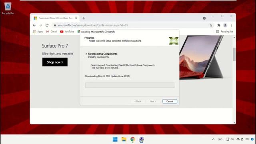Cancel the DirectX installation
This screenshot has height=144, width=256.
click(170, 101)
